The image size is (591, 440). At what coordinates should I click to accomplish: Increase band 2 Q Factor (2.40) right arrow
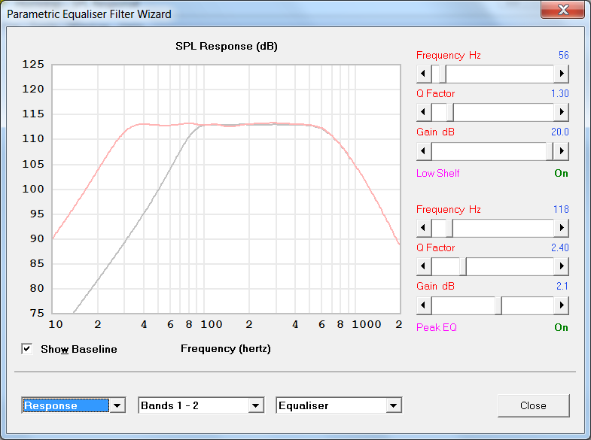click(x=561, y=266)
